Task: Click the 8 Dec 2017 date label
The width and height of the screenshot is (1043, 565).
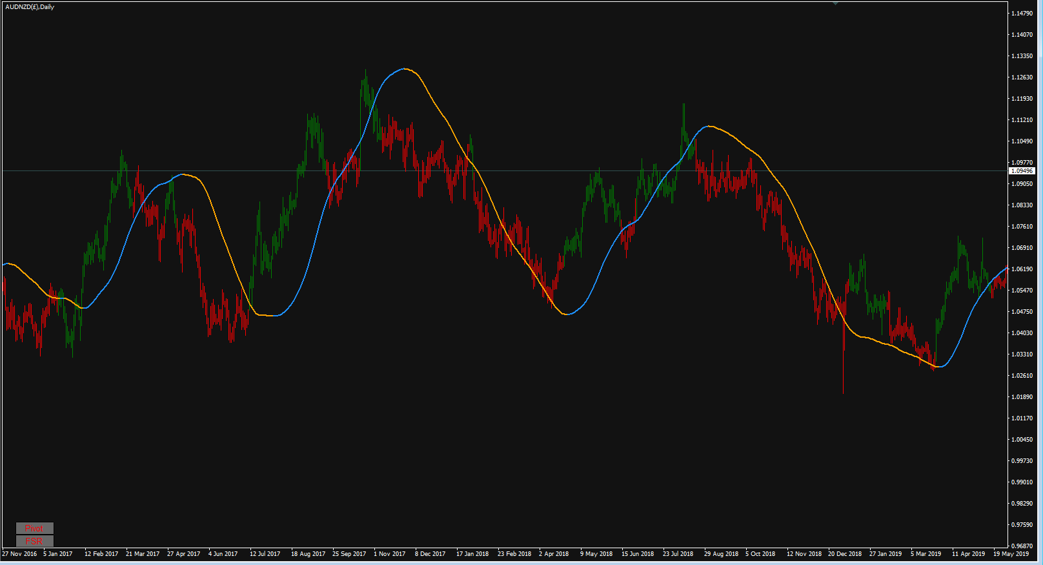Action: point(430,554)
